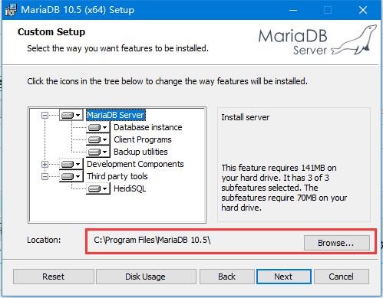Collapse the Third party tools tree node
Viewport: 383px width, 298px height.
pyautogui.click(x=45, y=176)
